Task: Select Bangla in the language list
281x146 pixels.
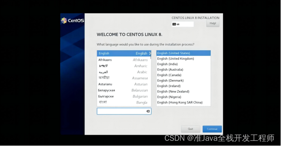Action: click(x=124, y=102)
